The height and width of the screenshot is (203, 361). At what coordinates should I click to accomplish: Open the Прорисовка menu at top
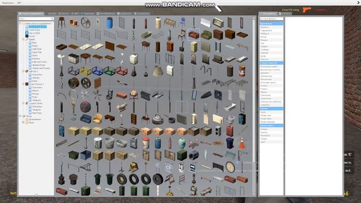coord(8,3)
